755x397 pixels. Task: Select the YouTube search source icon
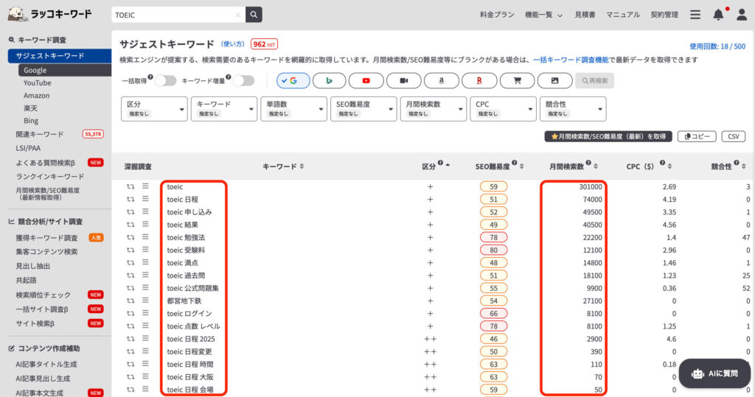coord(366,80)
